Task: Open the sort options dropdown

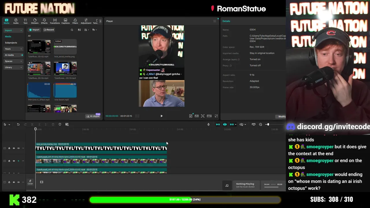Action: click(x=86, y=30)
